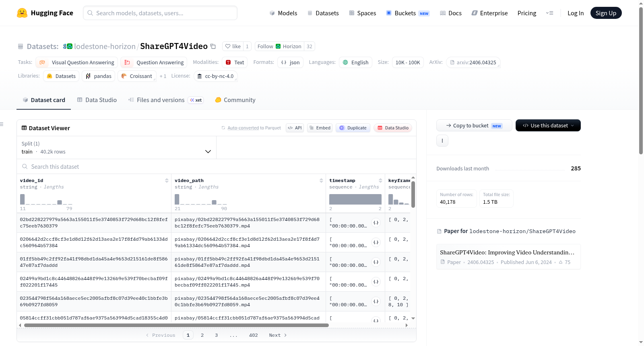Go to the Community tab
This screenshot has width=644, height=346.
click(235, 100)
